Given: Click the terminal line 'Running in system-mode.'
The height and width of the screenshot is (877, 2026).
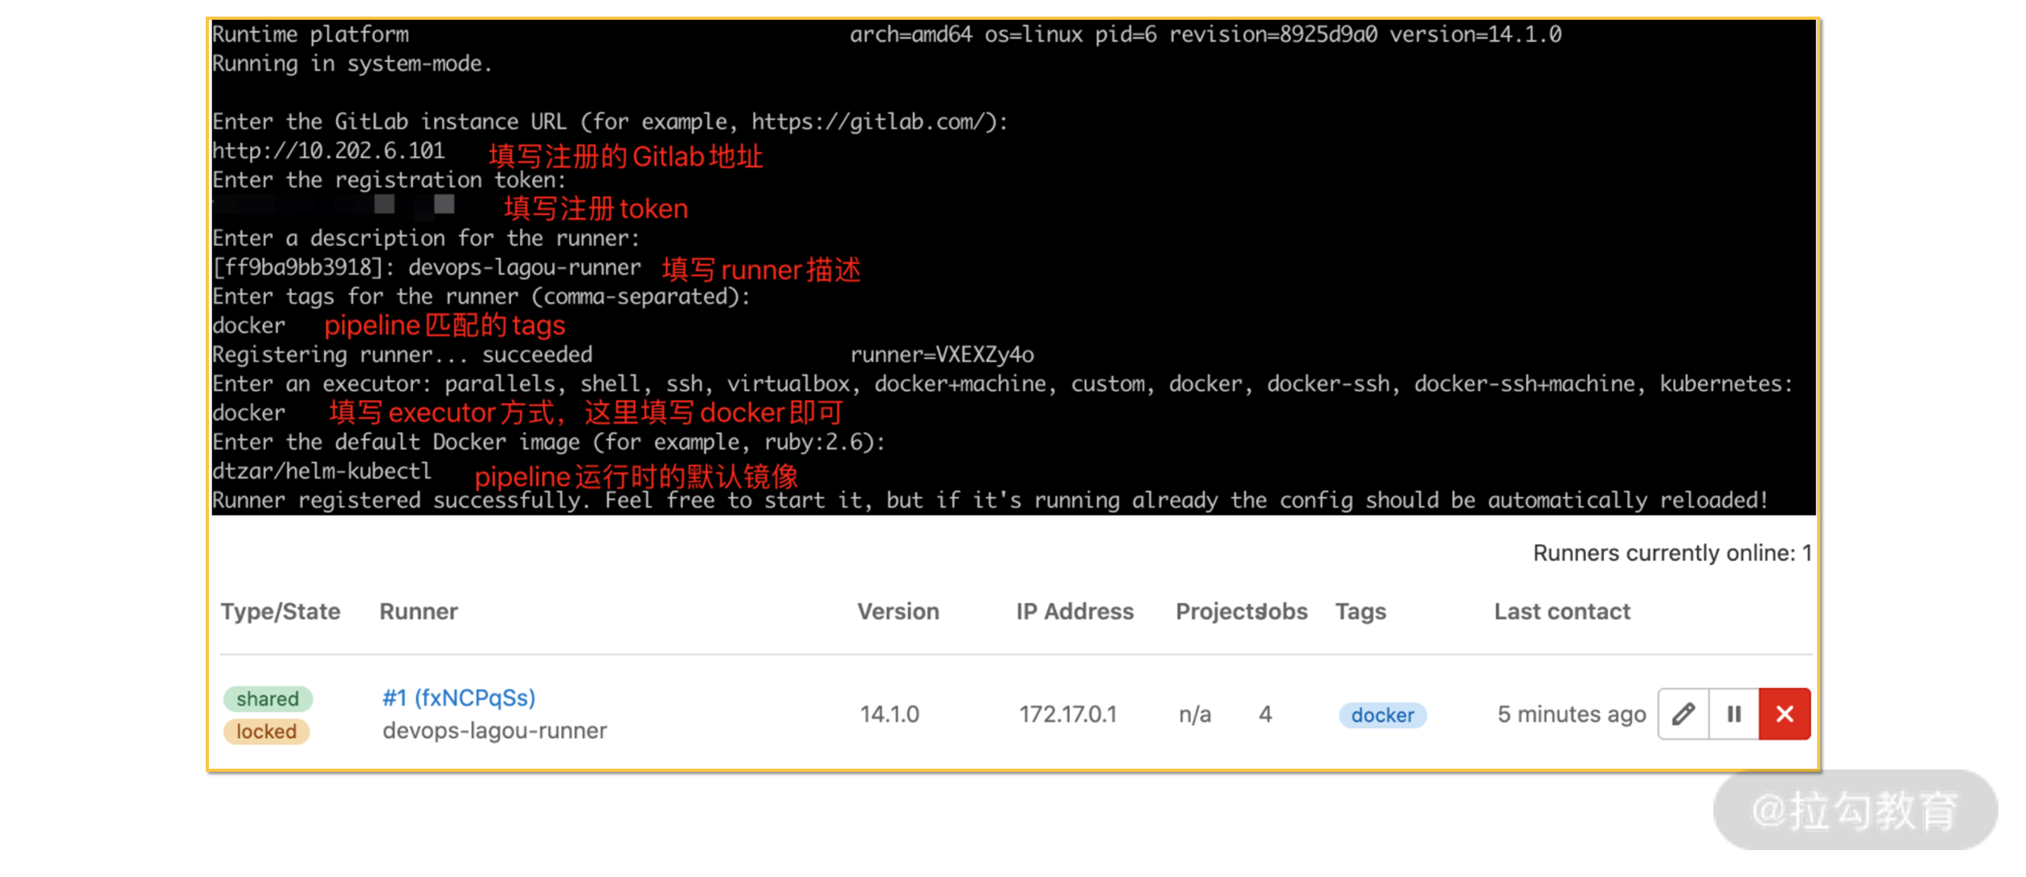Looking at the screenshot, I should click(x=352, y=64).
